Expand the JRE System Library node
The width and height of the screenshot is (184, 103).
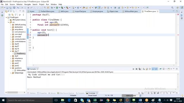[x=9, y=20]
